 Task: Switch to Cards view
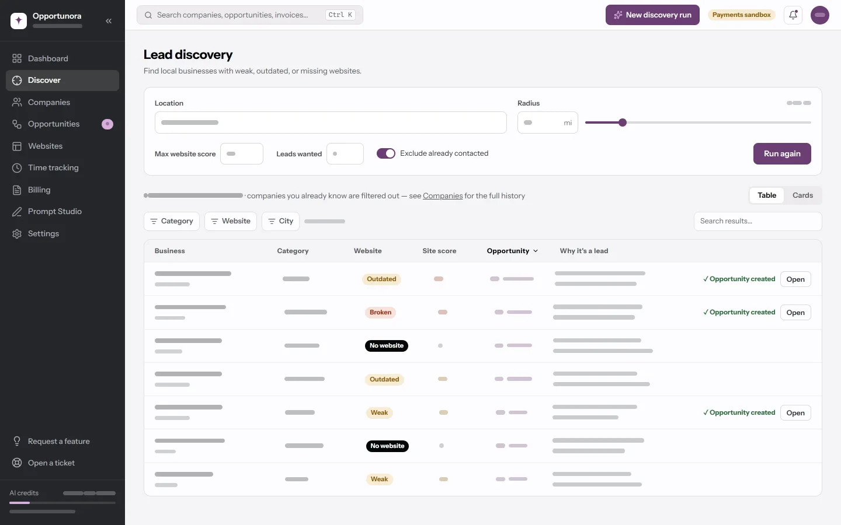pos(802,195)
